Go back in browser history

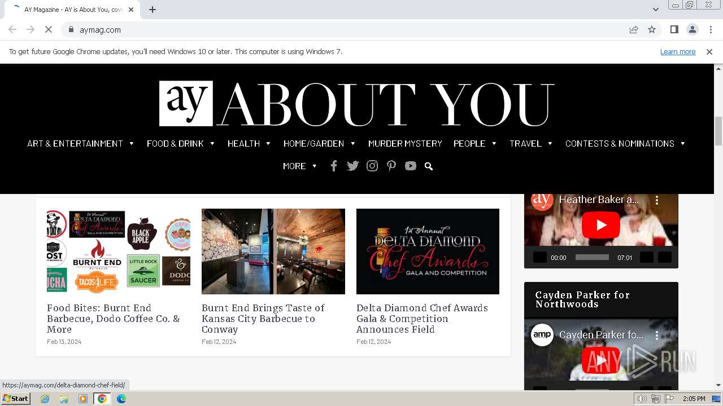(x=12, y=30)
